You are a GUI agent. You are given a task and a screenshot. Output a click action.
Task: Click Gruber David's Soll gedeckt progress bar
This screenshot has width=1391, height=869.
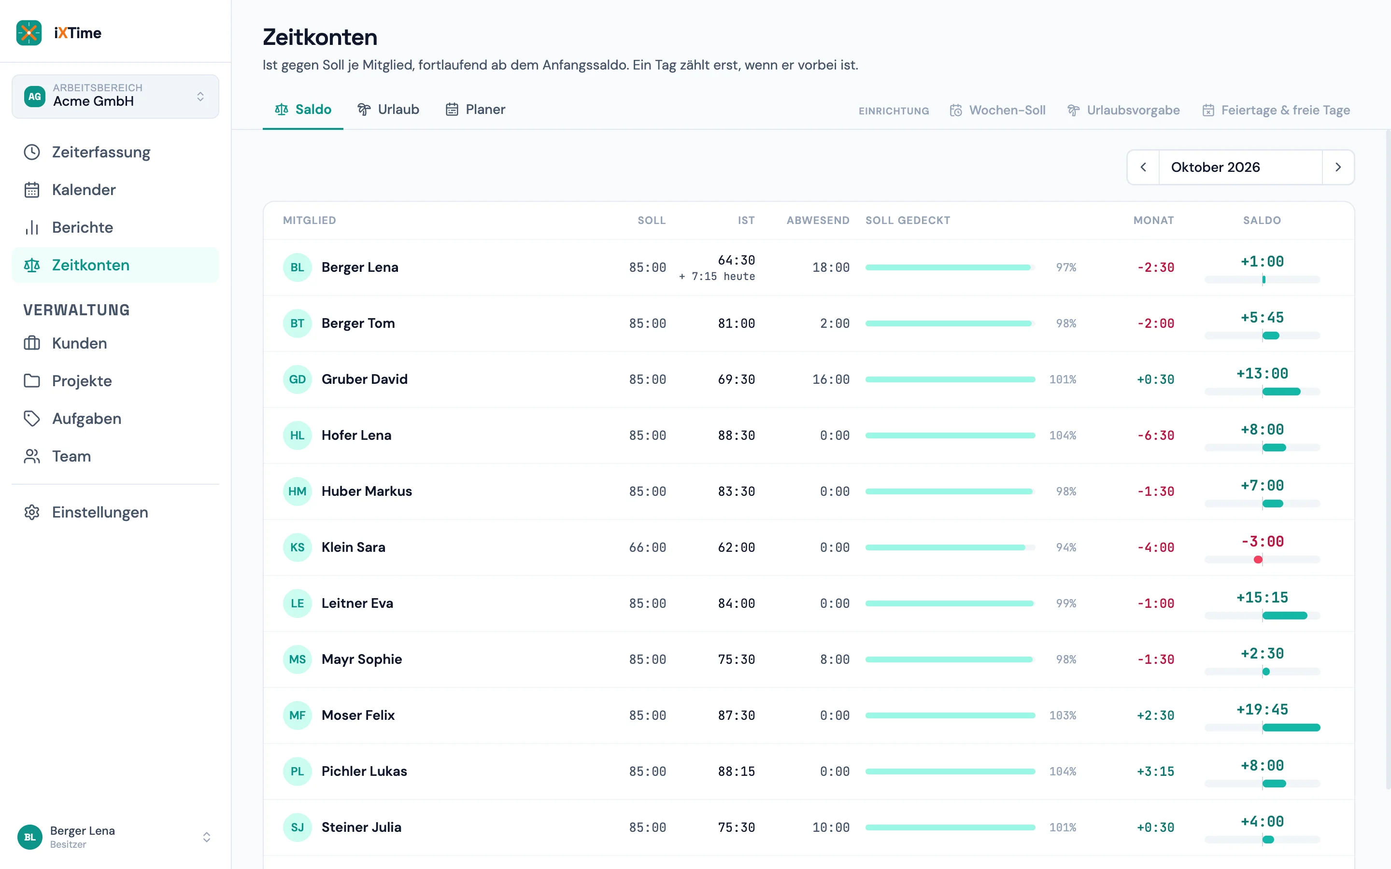pos(950,379)
